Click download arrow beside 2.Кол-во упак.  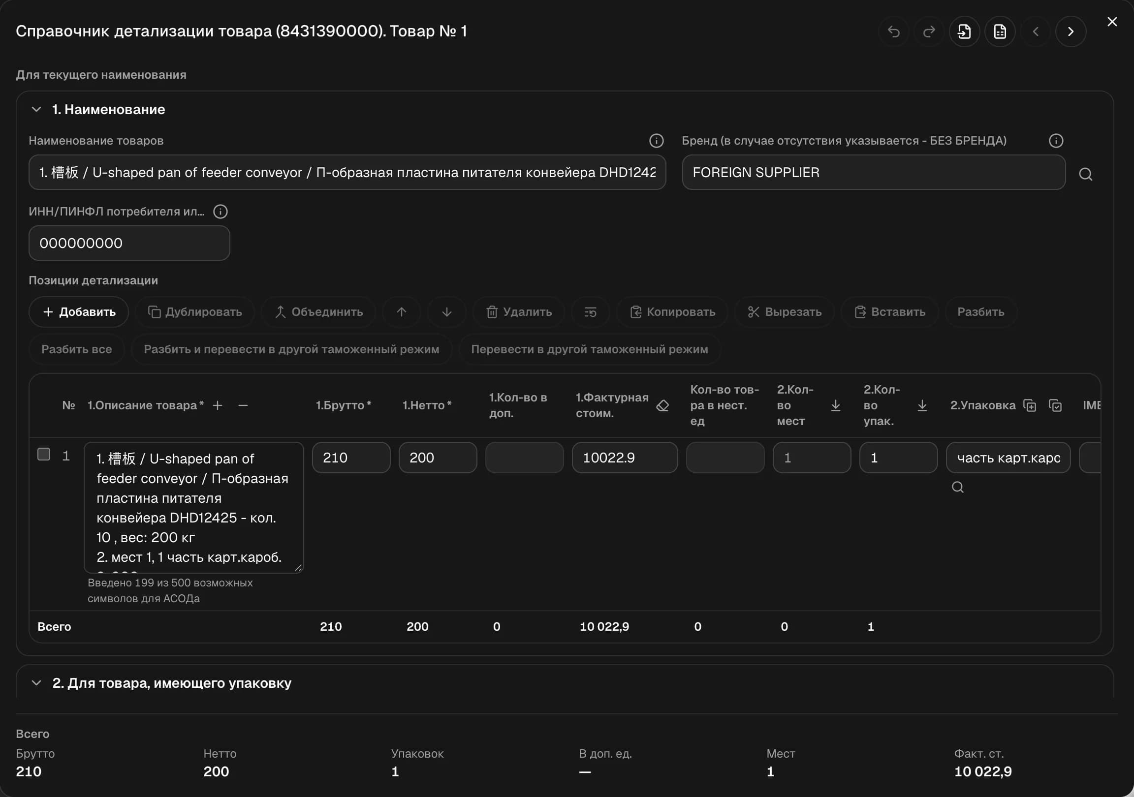tap(922, 405)
